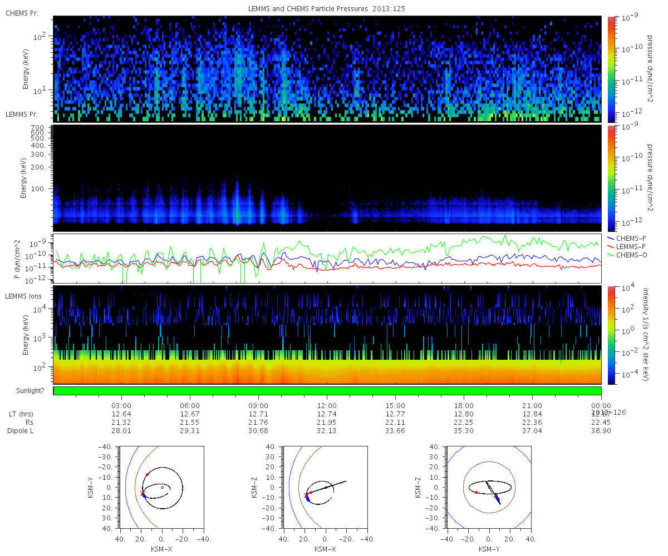The width and height of the screenshot is (668, 556).
Task: Click the red marker in KSM-X/KSM-Y plot
Action: pyautogui.click(x=147, y=474)
